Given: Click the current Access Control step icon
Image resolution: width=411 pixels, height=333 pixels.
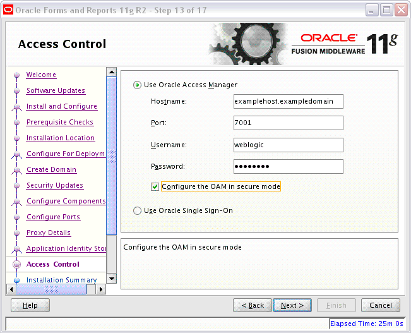Looking at the screenshot, I should click(x=17, y=265).
